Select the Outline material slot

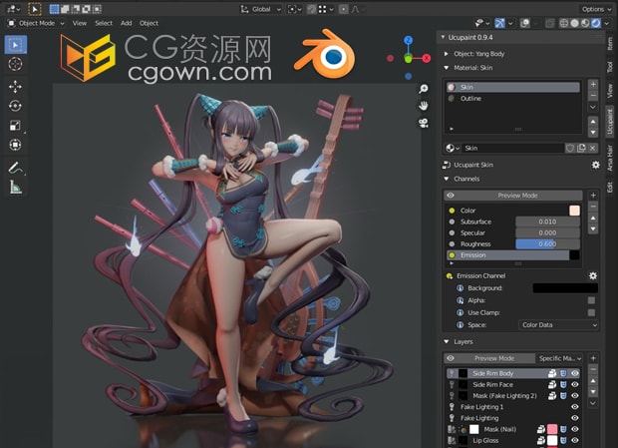click(513, 98)
